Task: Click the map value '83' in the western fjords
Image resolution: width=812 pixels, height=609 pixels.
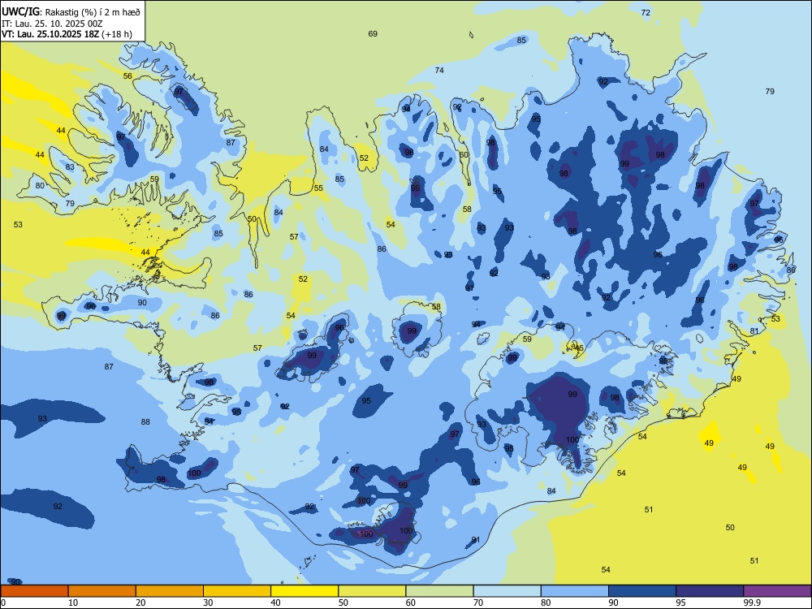Action: pos(70,166)
